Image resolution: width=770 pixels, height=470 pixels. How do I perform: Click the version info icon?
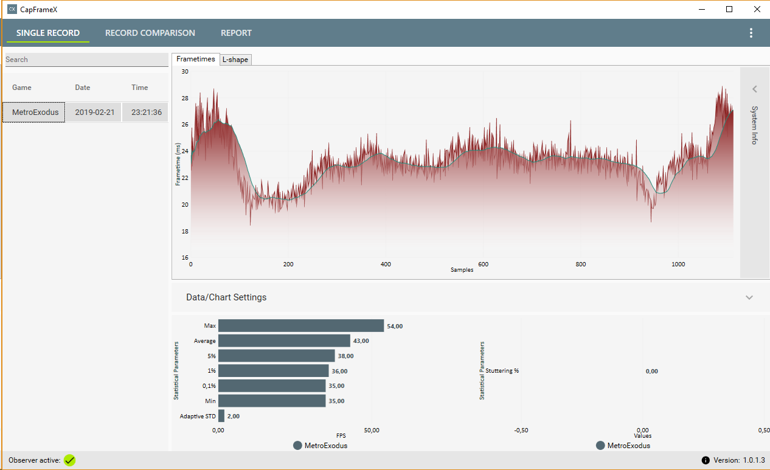point(706,460)
